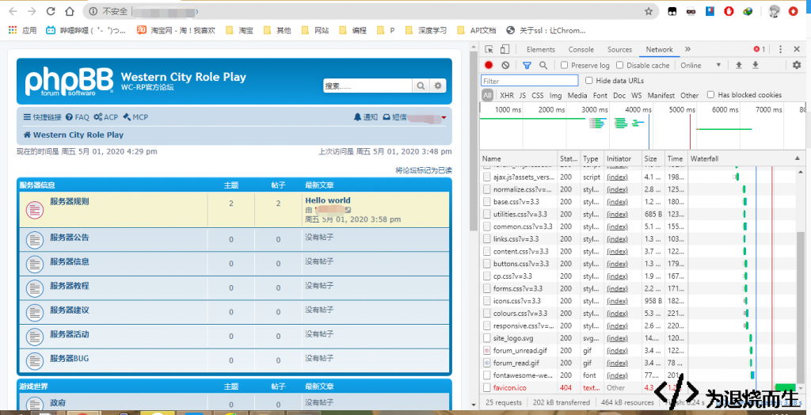This screenshot has height=415, width=811.
Task: Click the forum 搜索 text box
Action: (367, 86)
